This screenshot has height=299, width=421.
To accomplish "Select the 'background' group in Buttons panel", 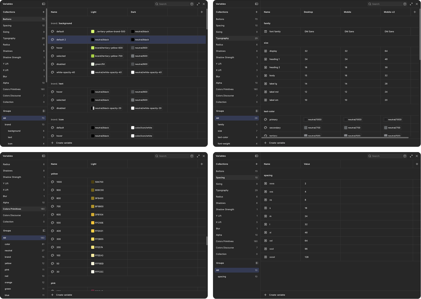I will pos(24,131).
